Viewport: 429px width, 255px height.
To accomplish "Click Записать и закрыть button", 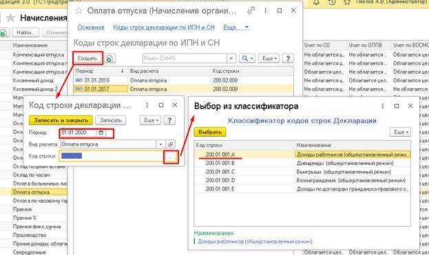I will [x=61, y=120].
